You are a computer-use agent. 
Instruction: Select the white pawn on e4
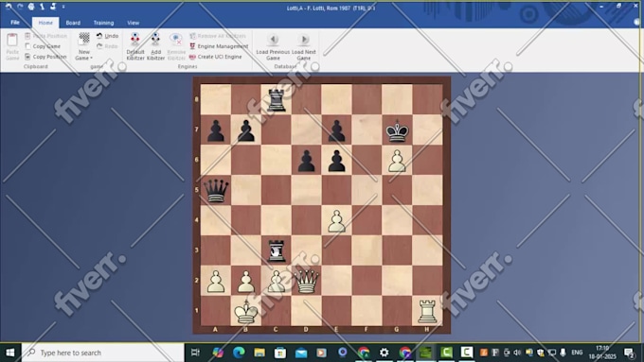pyautogui.click(x=337, y=220)
